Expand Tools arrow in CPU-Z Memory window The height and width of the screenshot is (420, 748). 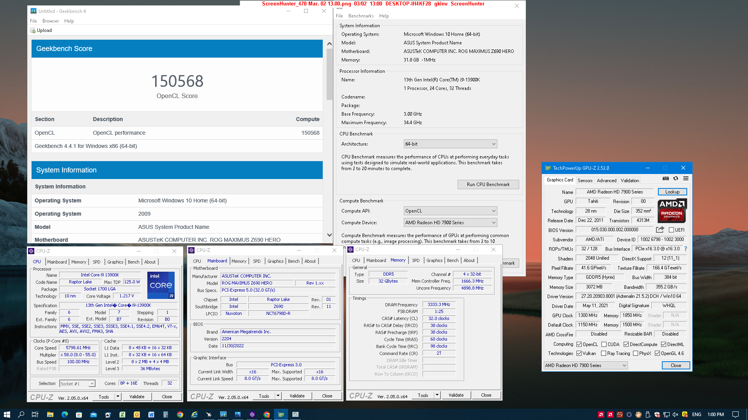pyautogui.click(x=437, y=395)
